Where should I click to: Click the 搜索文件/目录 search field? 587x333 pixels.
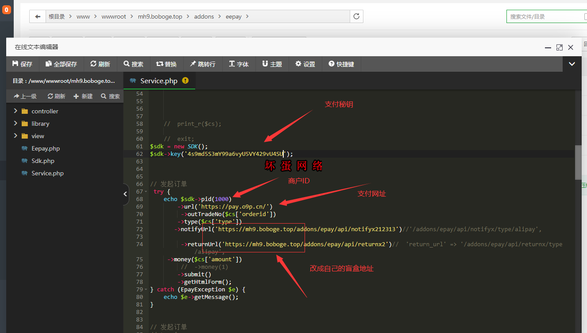(x=547, y=16)
